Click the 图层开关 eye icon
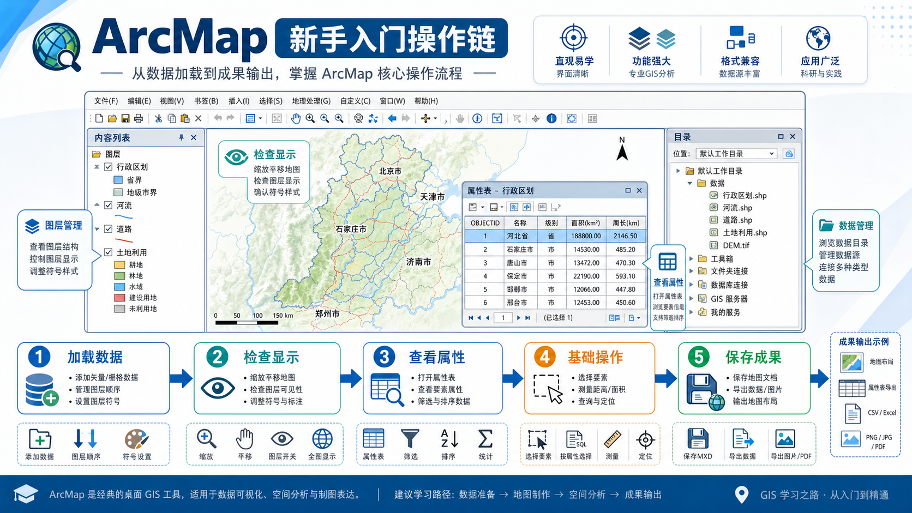 click(282, 439)
